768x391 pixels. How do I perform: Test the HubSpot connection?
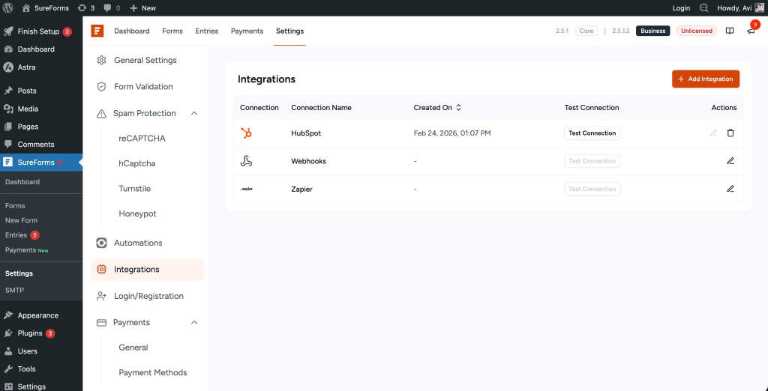click(x=592, y=133)
